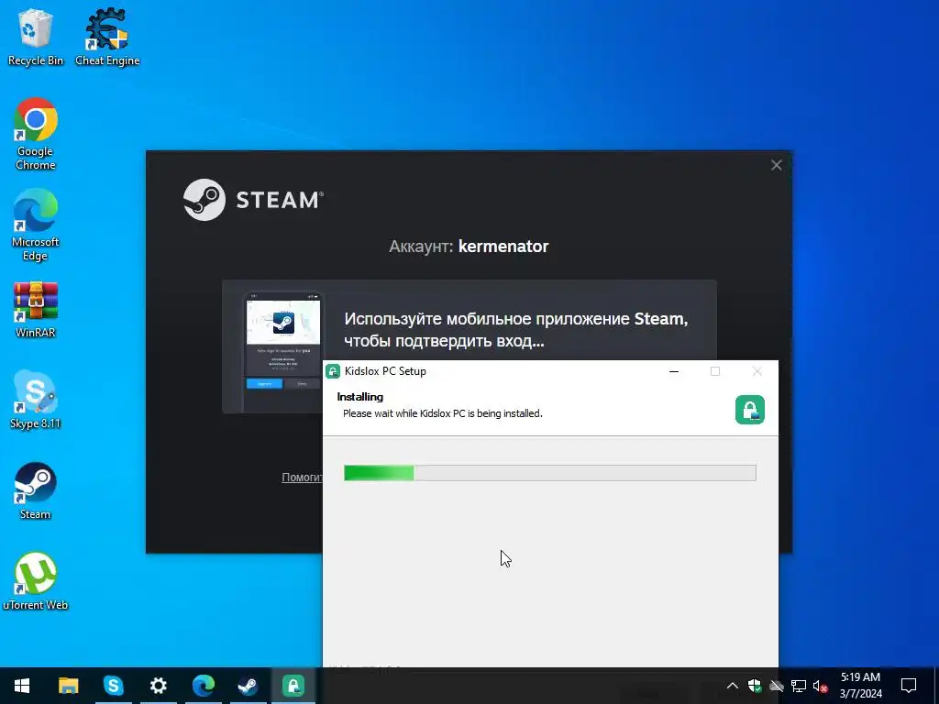This screenshot has height=704, width=939.
Task: Open Settings gear in the taskbar
Action: [x=158, y=686]
